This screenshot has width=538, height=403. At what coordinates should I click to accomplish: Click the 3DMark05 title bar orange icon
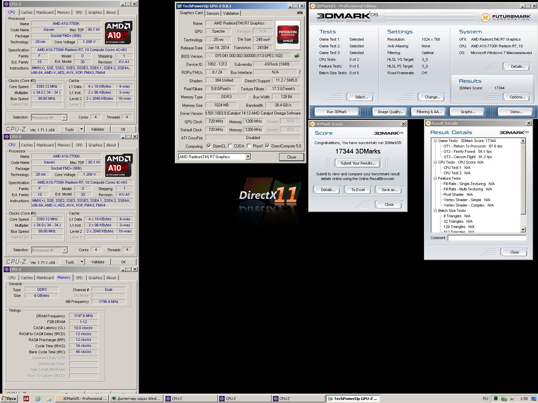[x=313, y=6]
